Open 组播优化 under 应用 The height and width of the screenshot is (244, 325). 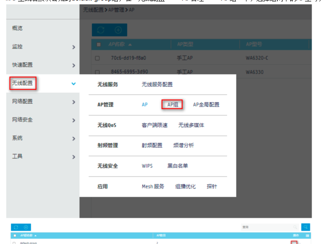185,186
